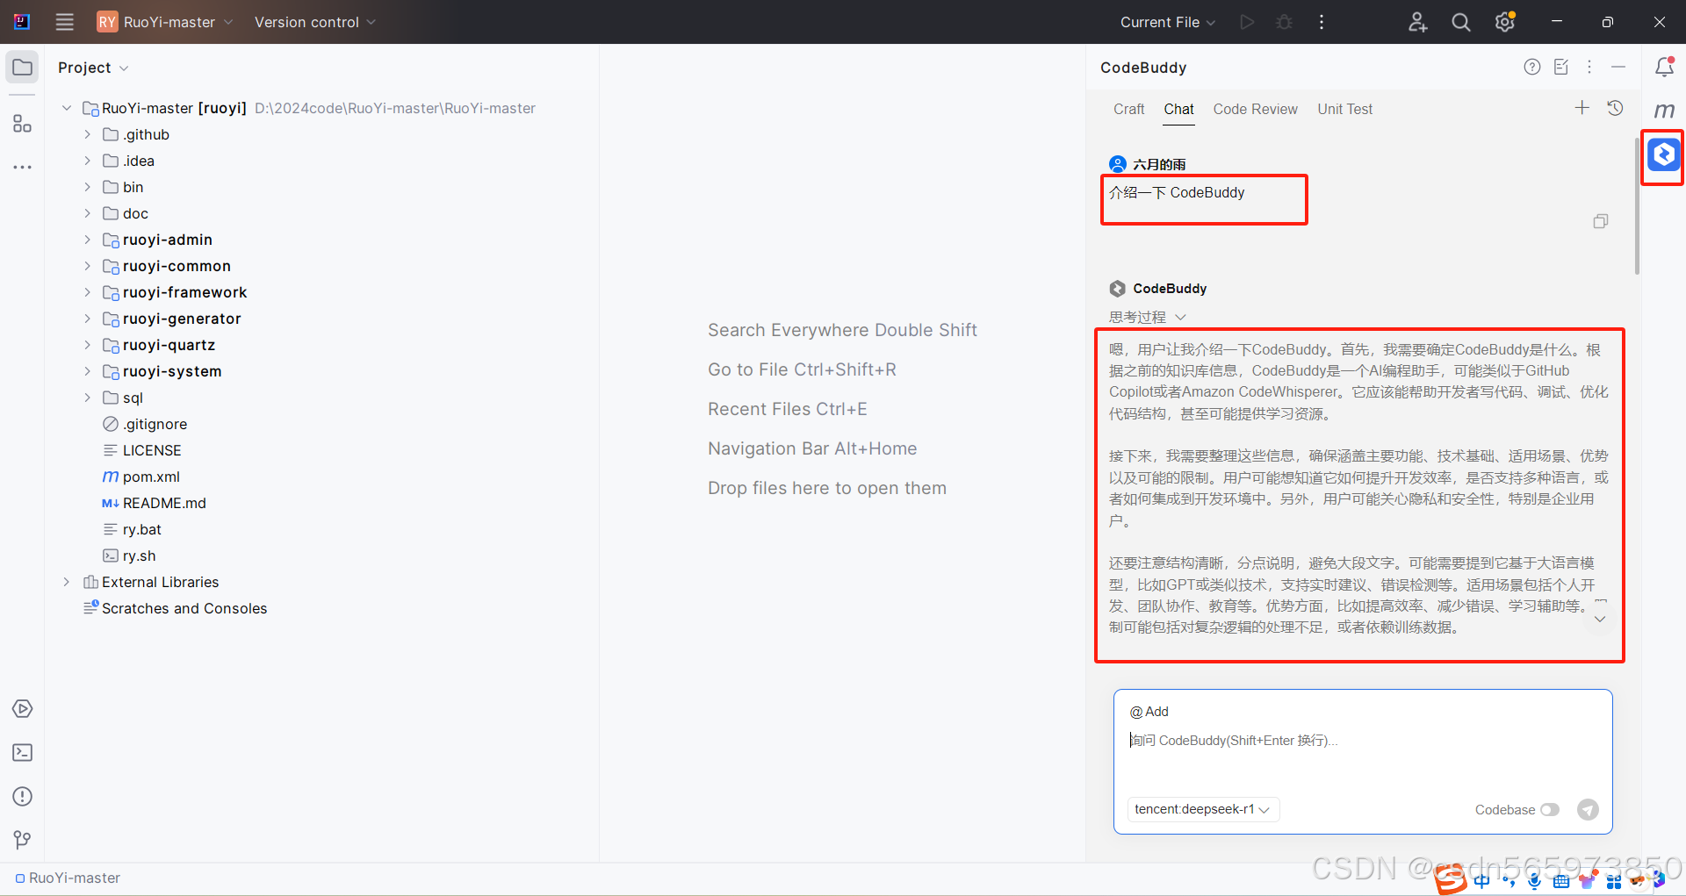The height and width of the screenshot is (896, 1686).
Task: Expand the ruoyi-admin module
Action: (x=87, y=240)
